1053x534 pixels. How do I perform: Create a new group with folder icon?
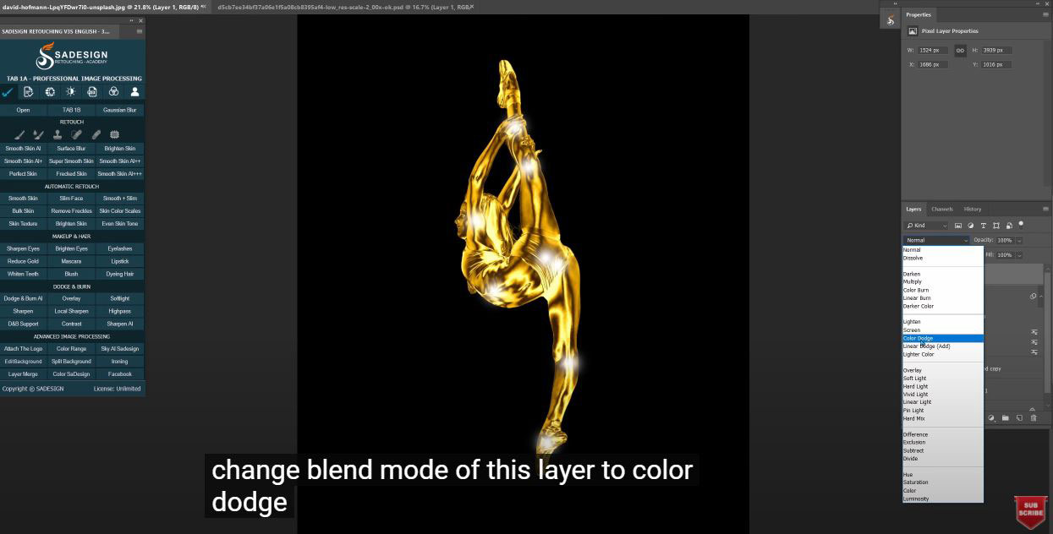click(1006, 417)
